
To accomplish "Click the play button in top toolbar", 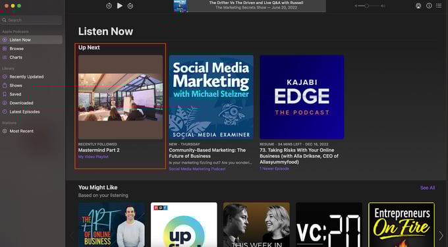I will 120,6.
